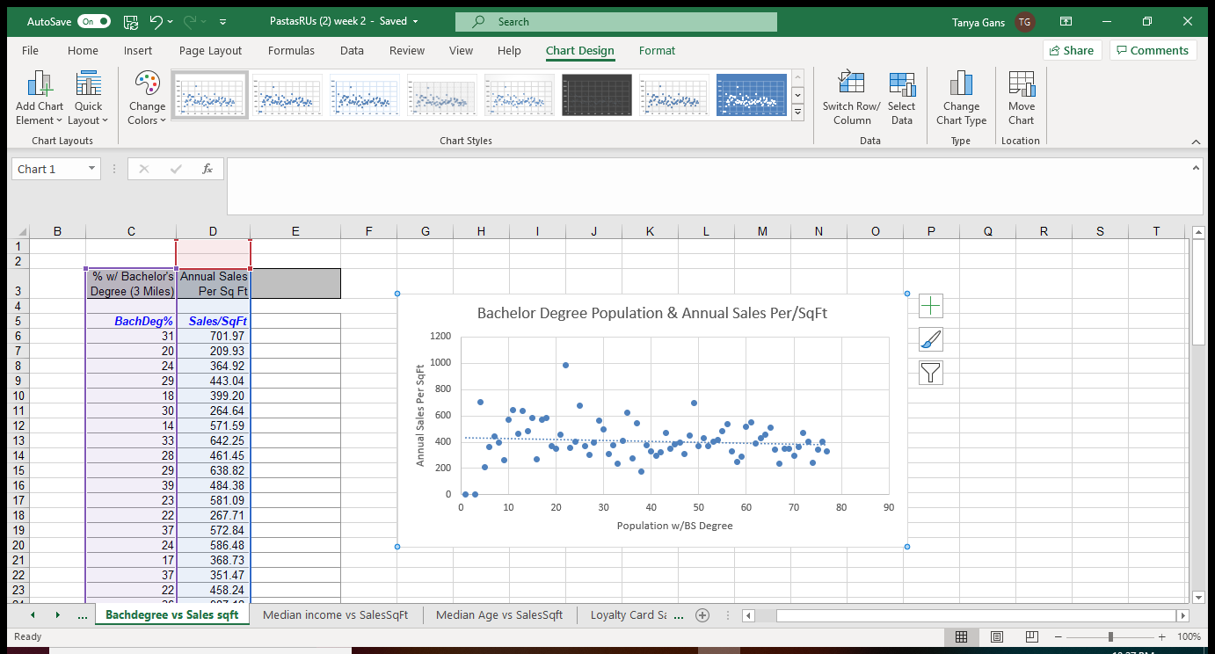Open the Comments pane button
Screen dimensions: 1215x654
tap(1152, 51)
